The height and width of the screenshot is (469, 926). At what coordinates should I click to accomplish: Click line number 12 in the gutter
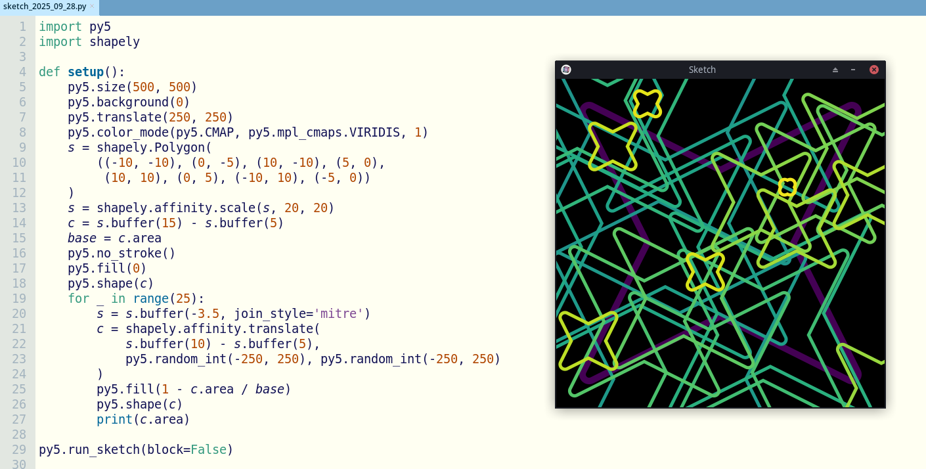tap(19, 192)
